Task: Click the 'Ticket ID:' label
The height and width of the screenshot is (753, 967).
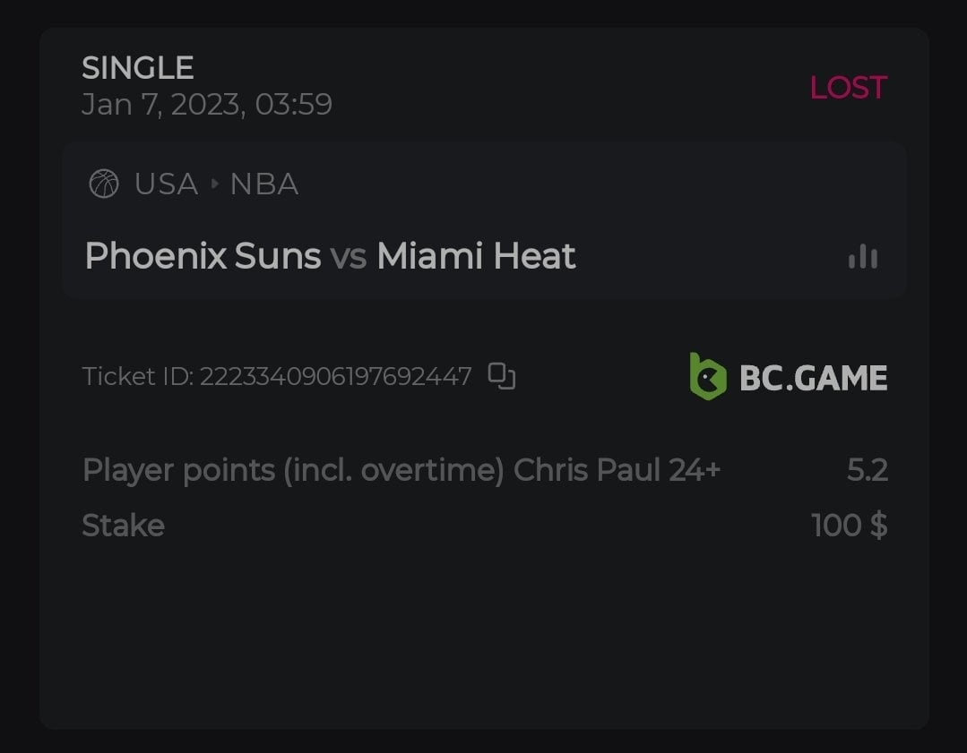Action: click(138, 377)
